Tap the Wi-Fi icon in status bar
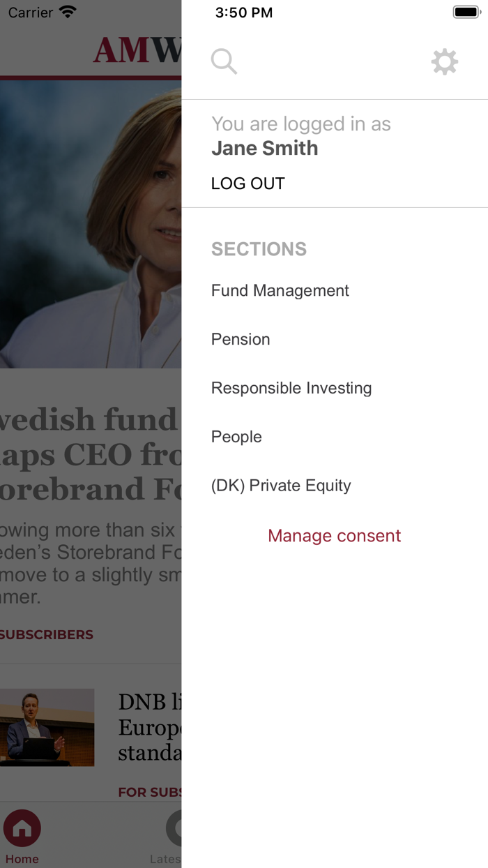The width and height of the screenshot is (488, 868). [68, 12]
